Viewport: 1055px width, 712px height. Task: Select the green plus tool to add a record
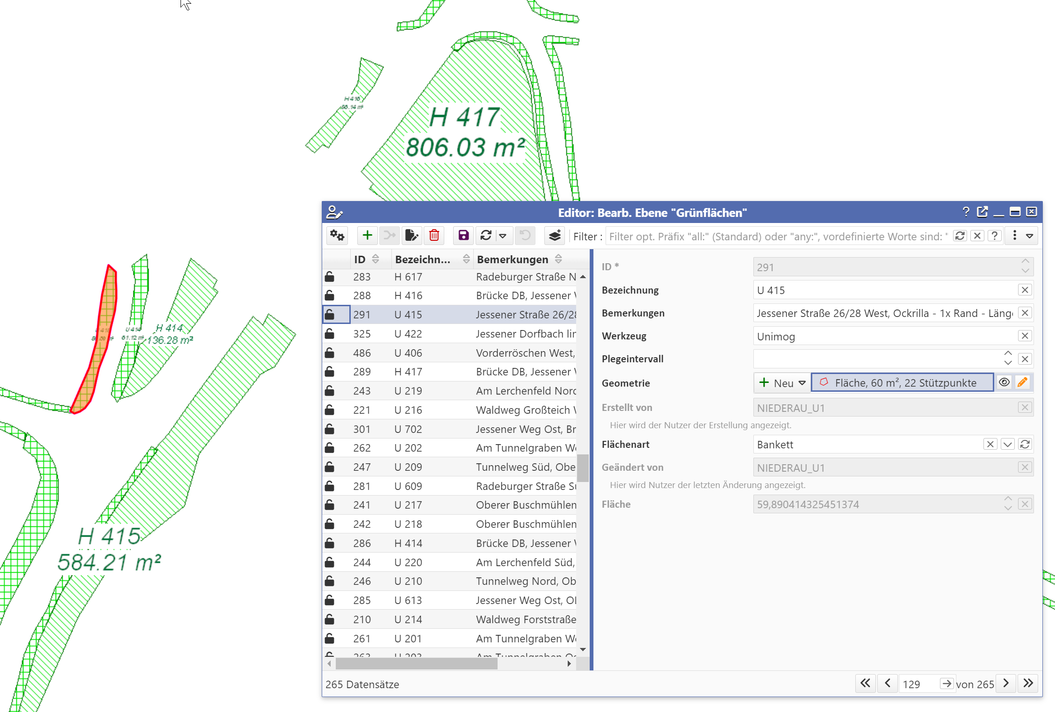pyautogui.click(x=367, y=236)
